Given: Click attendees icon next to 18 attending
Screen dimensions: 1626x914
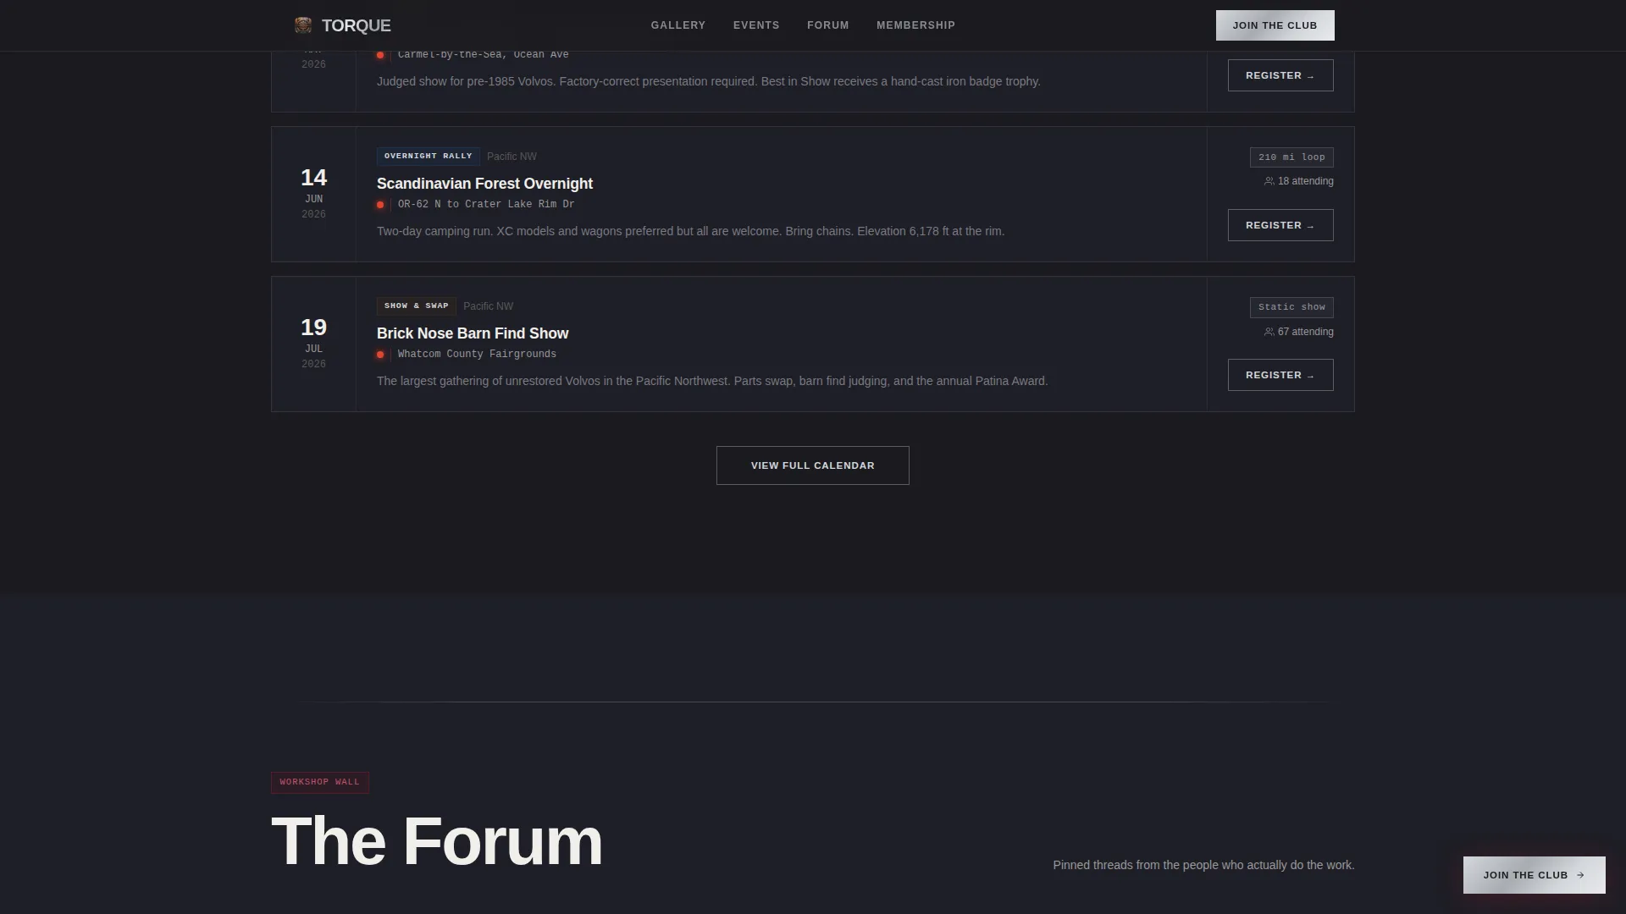Looking at the screenshot, I should [1269, 181].
